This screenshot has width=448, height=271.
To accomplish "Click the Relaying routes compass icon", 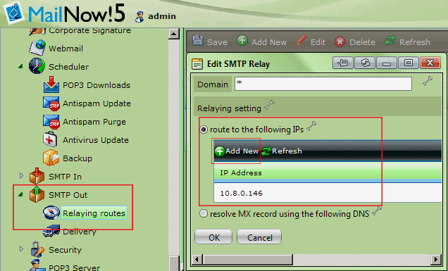I will point(51,213).
